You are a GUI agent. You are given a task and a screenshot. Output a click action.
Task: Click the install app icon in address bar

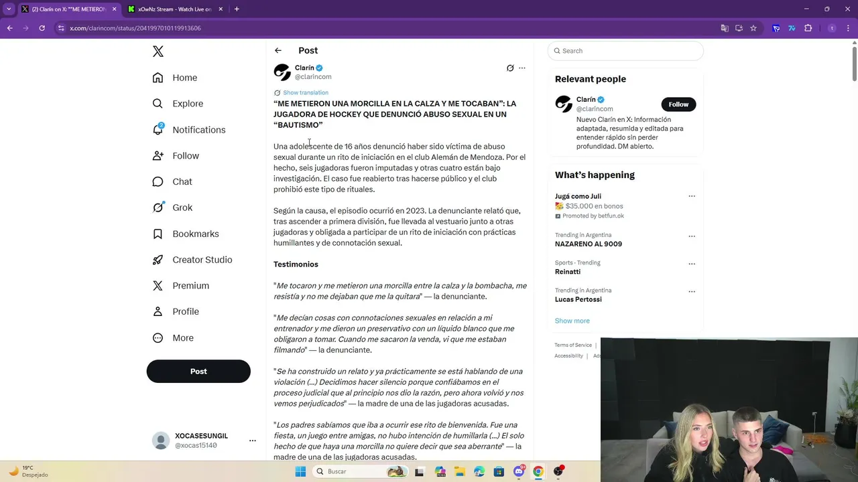[739, 28]
